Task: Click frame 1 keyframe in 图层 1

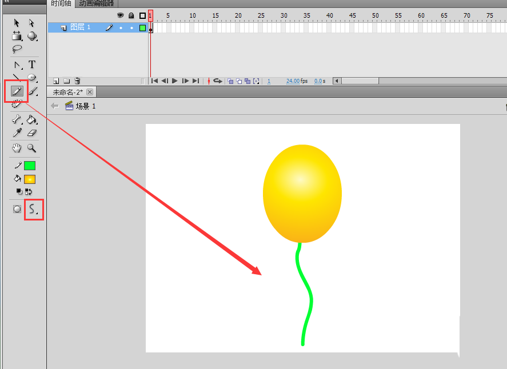Action: coord(151,28)
